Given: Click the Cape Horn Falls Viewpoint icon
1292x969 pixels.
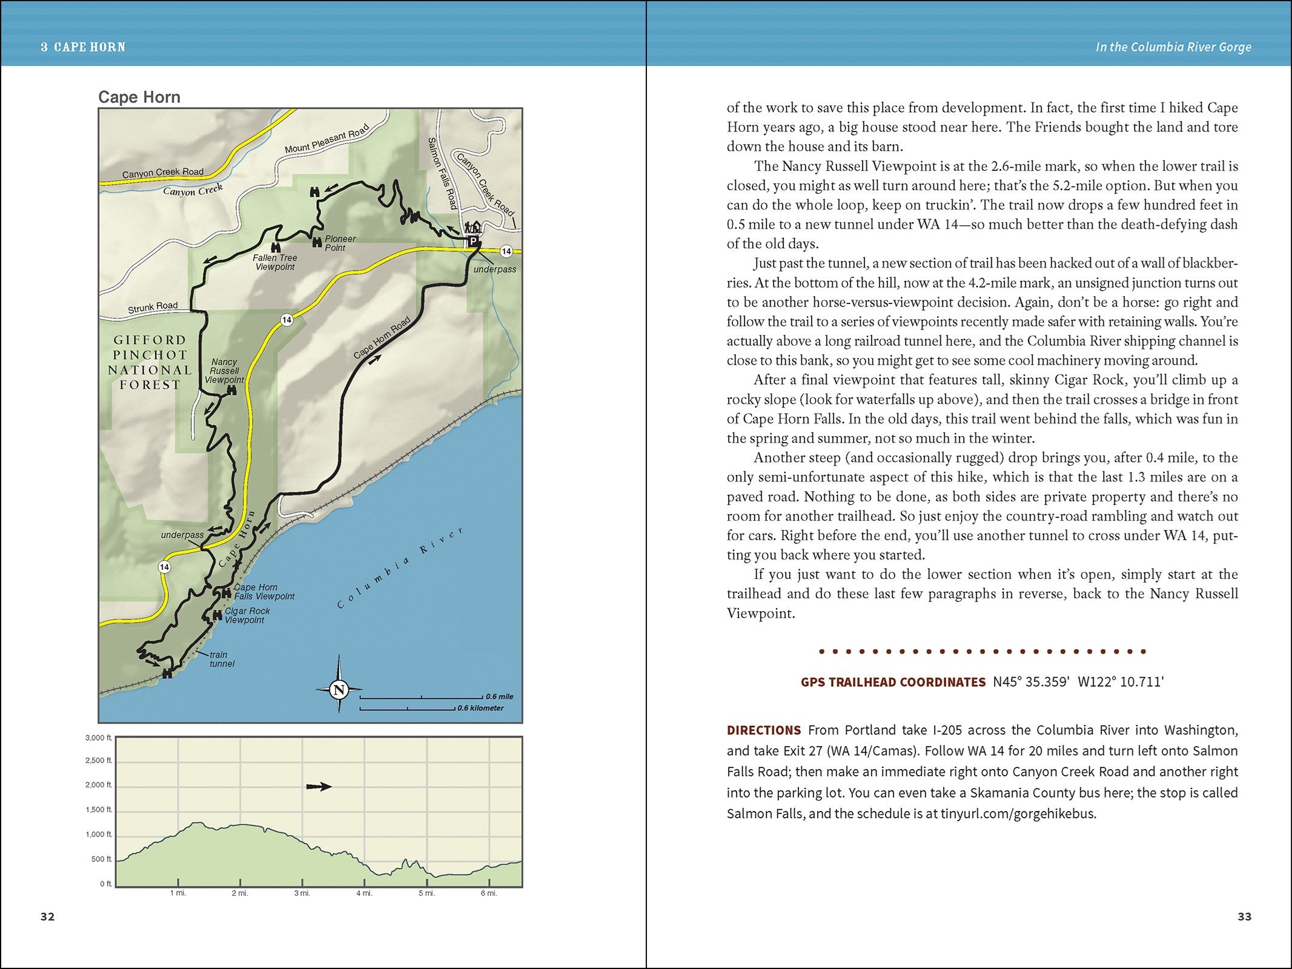Looking at the screenshot, I should pyautogui.click(x=227, y=594).
